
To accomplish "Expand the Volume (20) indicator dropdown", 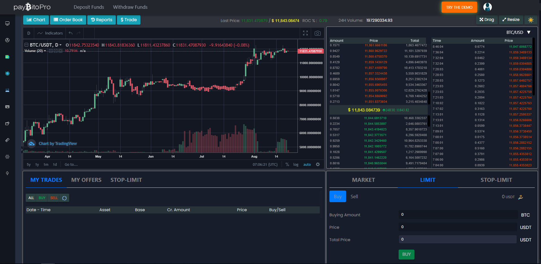I will point(45,51).
